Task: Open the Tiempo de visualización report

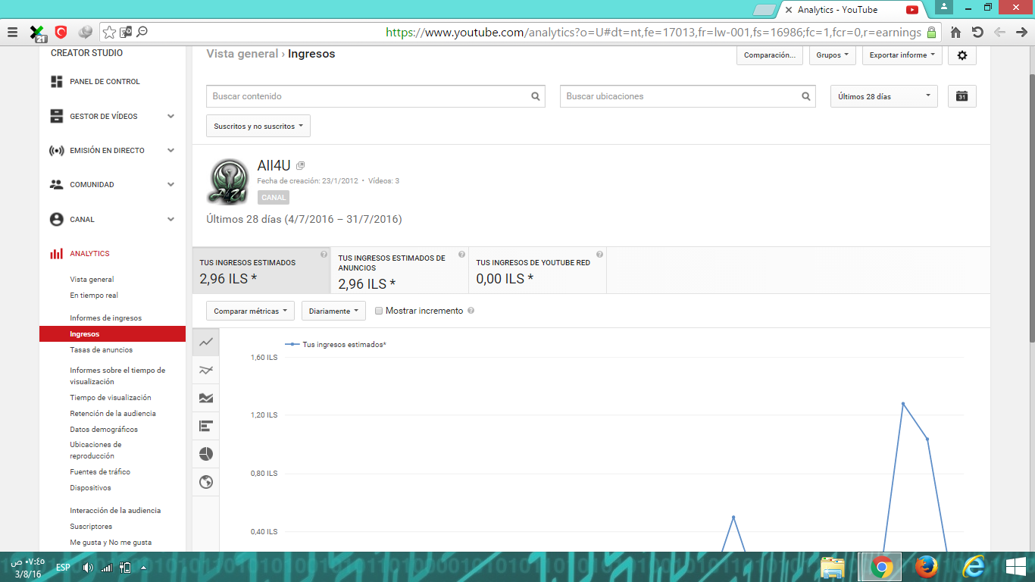Action: tap(111, 398)
